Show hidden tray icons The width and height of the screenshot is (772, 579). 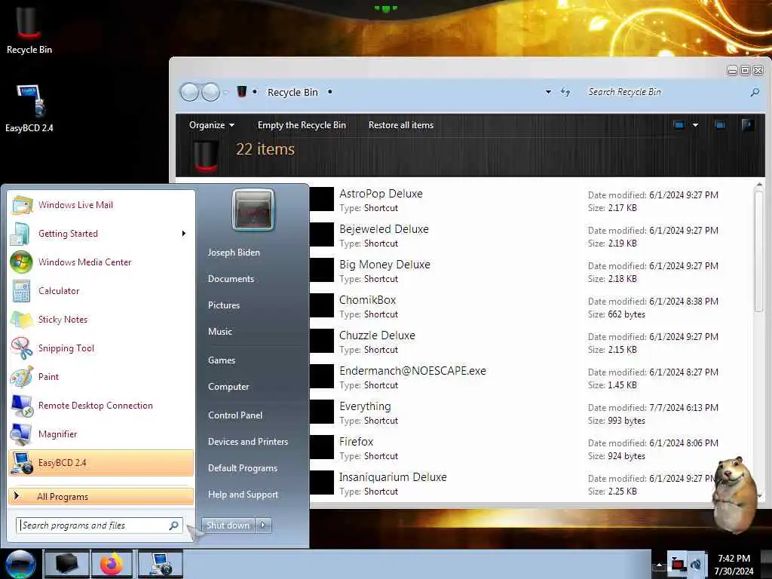[x=659, y=565]
